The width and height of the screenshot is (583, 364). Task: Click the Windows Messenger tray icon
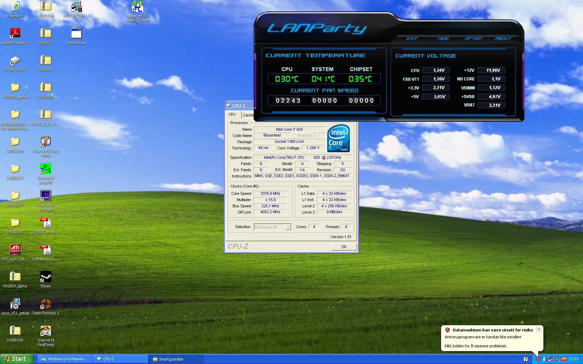pyautogui.click(x=544, y=359)
